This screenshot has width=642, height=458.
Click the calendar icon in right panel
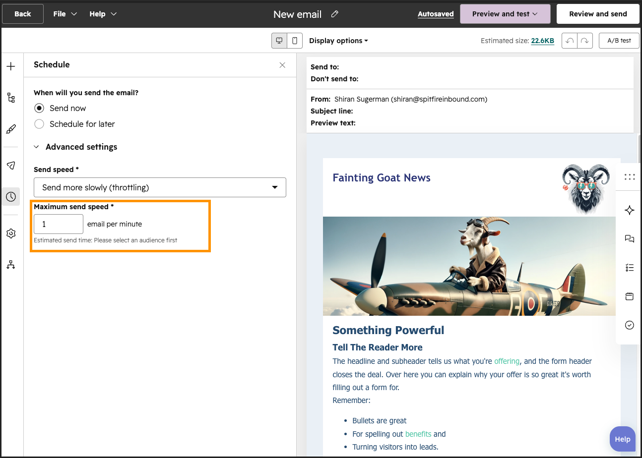click(x=629, y=296)
